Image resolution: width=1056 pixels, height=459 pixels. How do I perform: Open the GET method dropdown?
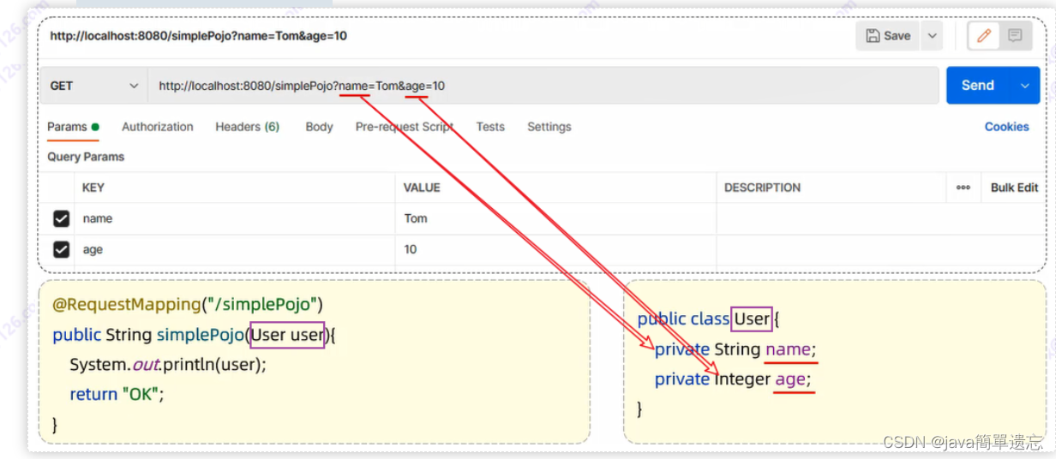tap(94, 86)
